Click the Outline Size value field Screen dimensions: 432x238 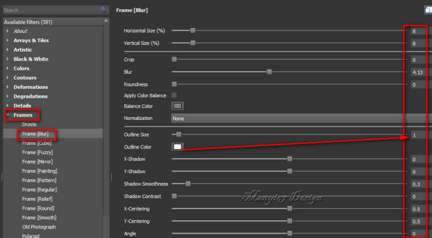click(419, 135)
